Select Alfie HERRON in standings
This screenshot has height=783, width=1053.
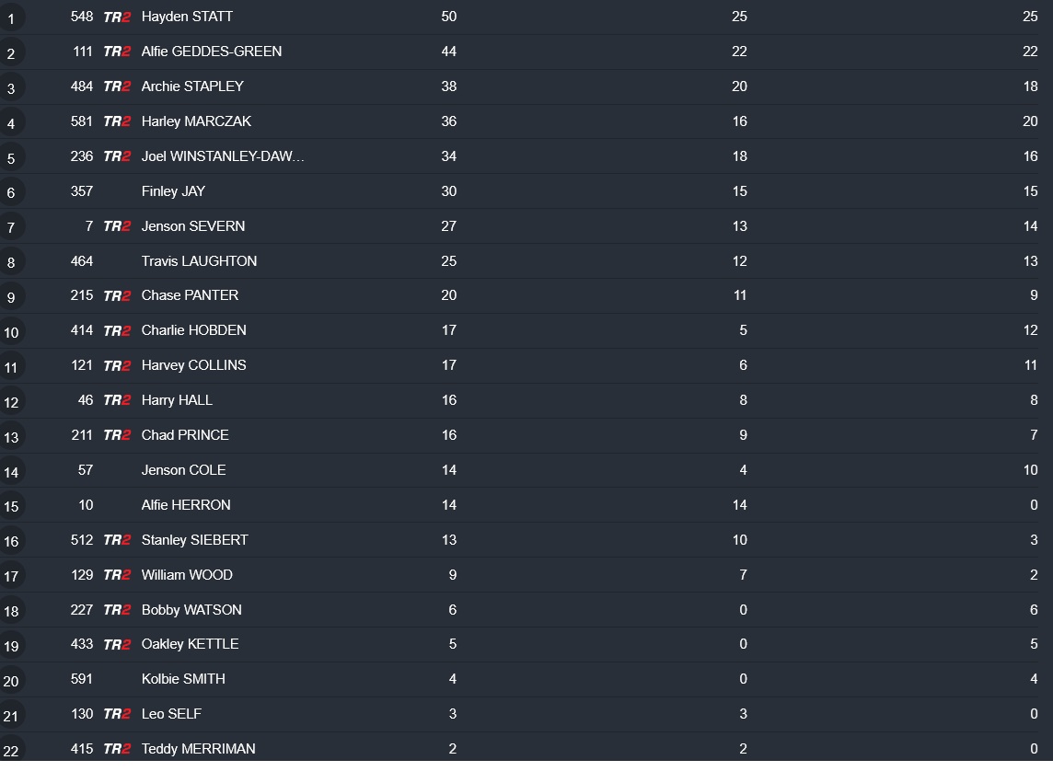185,505
